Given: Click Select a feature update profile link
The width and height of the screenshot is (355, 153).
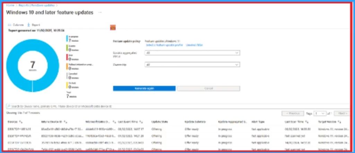Looking at the screenshot, I should pos(164,45).
